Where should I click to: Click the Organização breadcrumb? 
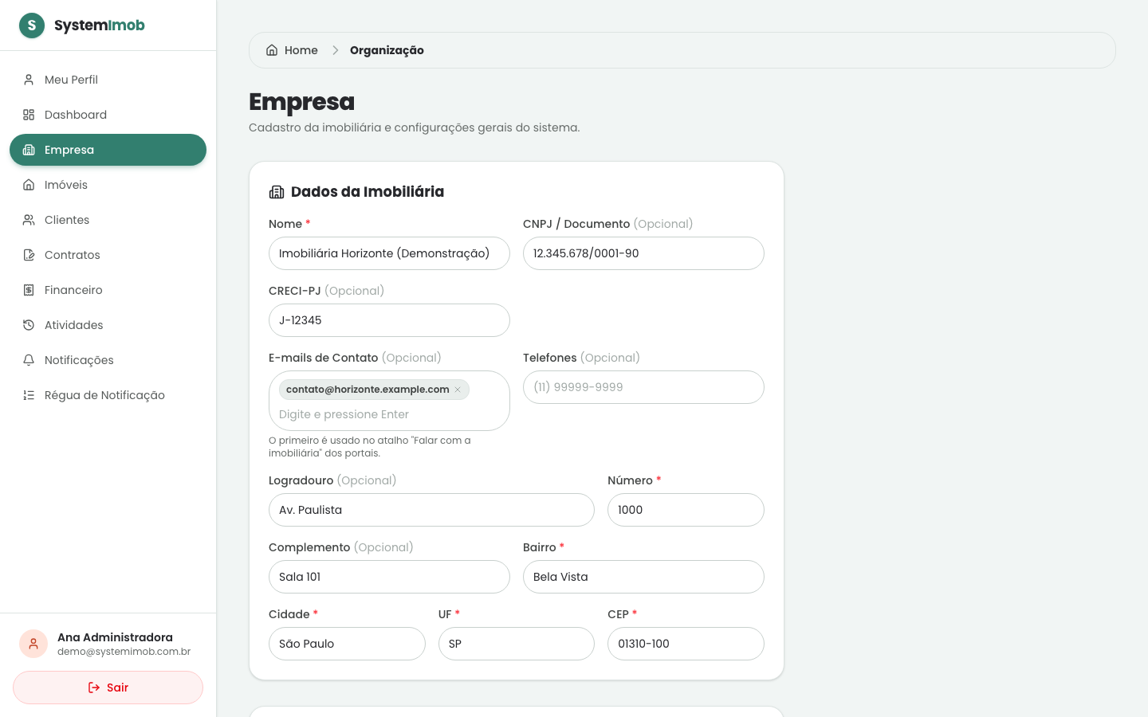click(387, 50)
